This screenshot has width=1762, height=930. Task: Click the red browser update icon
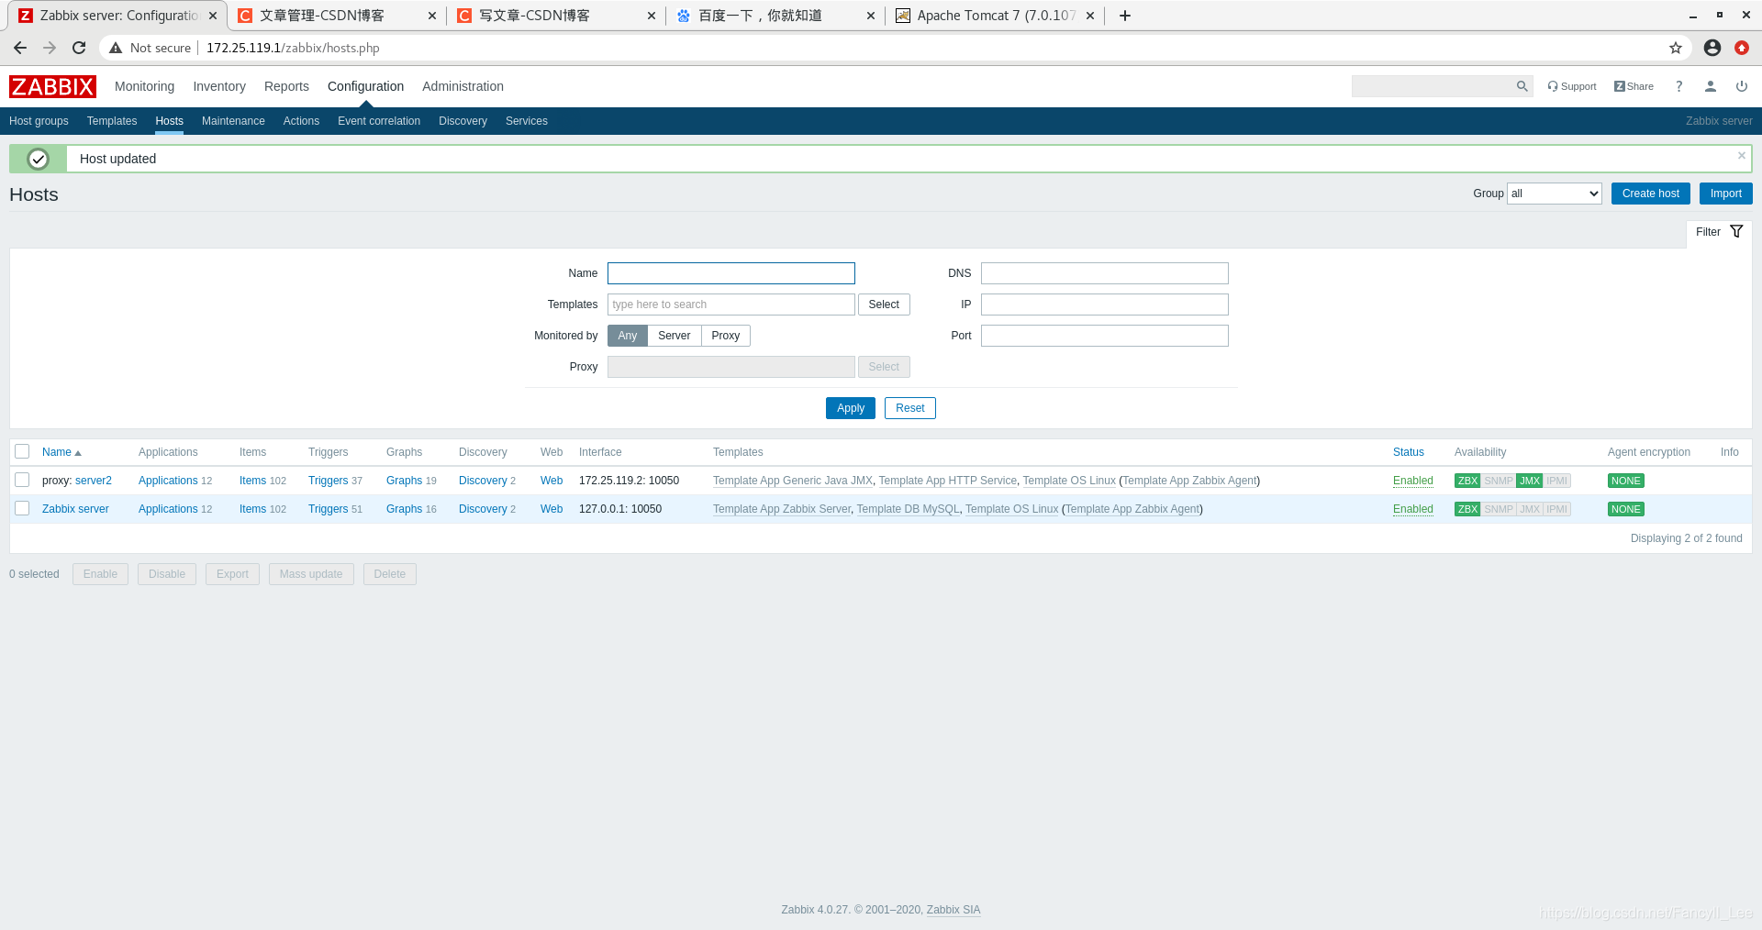[x=1742, y=48]
